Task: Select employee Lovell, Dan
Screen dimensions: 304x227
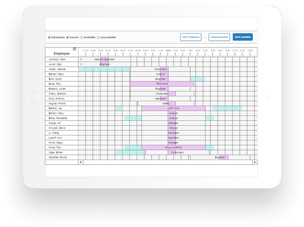Action: click(55, 64)
